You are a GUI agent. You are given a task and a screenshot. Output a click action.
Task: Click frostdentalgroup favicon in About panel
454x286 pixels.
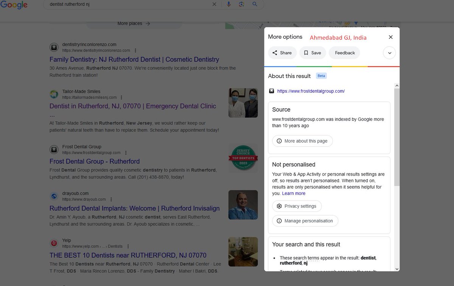[x=272, y=91]
